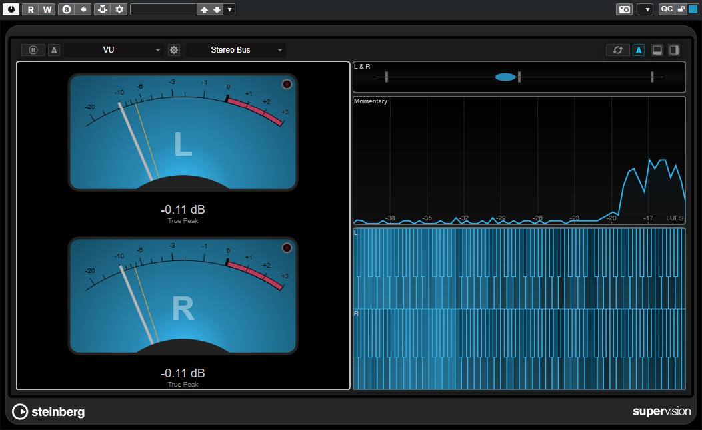Open the preset browser dropdown arrow
702x430 pixels.
(x=229, y=9)
